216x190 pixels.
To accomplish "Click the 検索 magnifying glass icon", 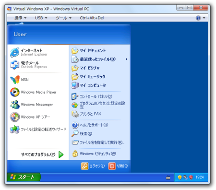I will coord(75,133).
